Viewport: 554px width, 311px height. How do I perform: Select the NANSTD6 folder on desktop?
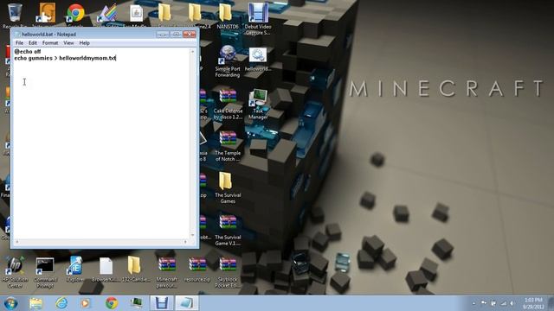(x=227, y=16)
